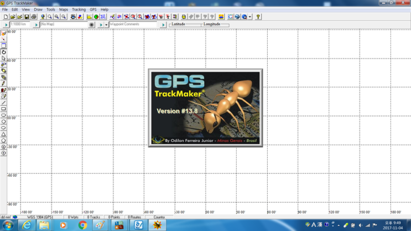
Task: Click the Save floppy disk icon
Action: coord(27,17)
